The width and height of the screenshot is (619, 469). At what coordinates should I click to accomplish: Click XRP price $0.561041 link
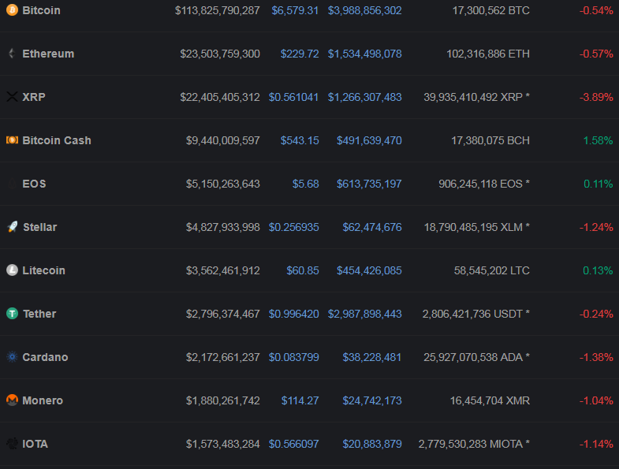click(x=293, y=97)
